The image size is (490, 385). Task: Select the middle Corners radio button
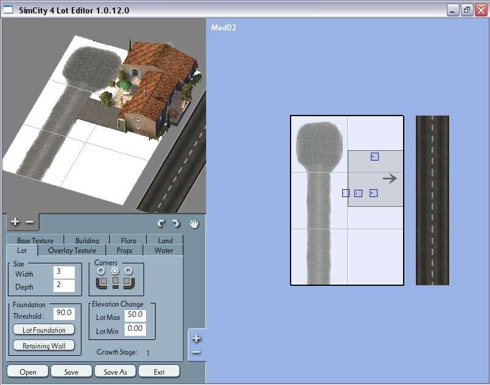pyautogui.click(x=115, y=270)
